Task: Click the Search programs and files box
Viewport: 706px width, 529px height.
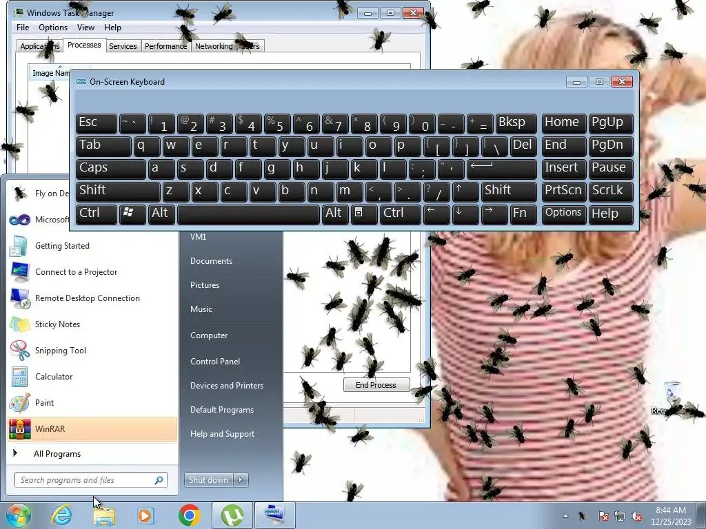Action: (90, 480)
